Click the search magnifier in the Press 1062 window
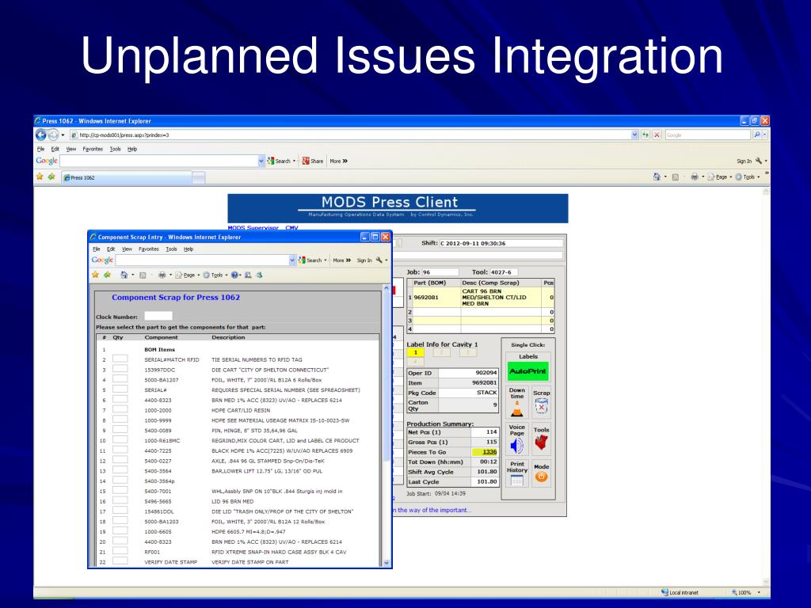Image resolution: width=811 pixels, height=608 pixels. pyautogui.click(x=757, y=135)
